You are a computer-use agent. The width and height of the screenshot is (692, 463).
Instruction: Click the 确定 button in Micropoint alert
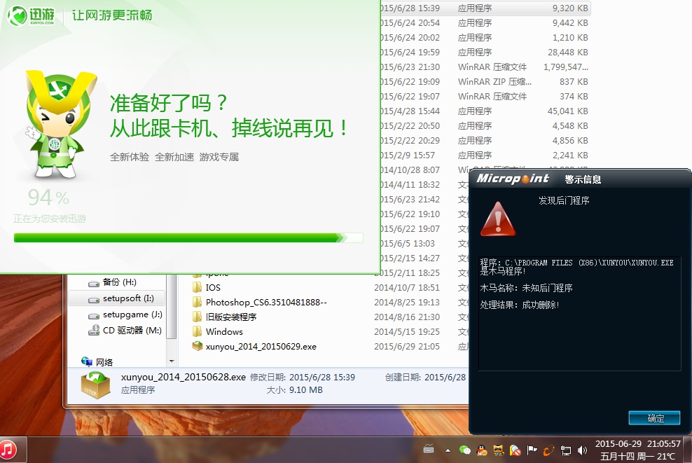tap(654, 418)
